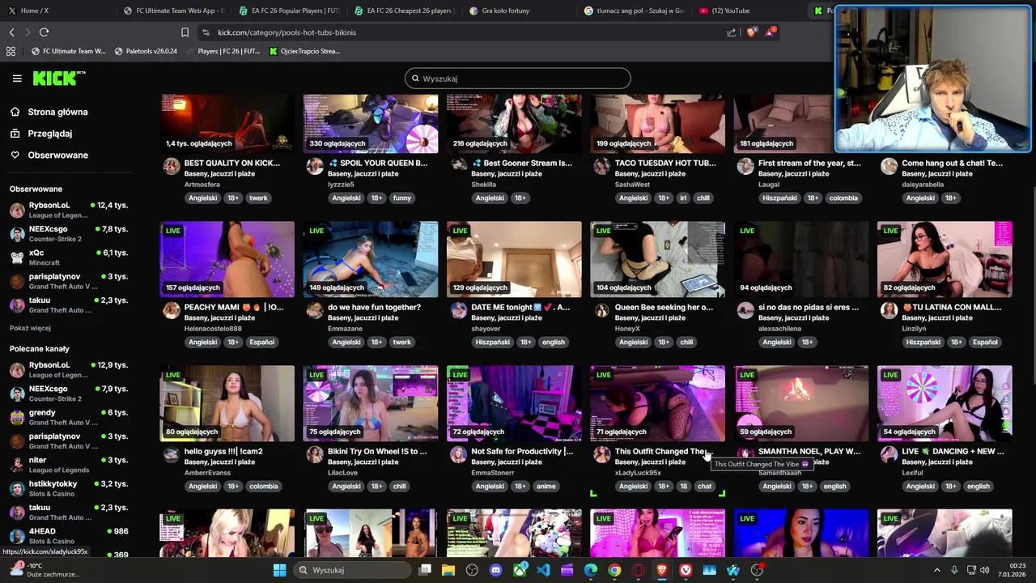
Task: Click the share icon in address bar
Action: (732, 32)
